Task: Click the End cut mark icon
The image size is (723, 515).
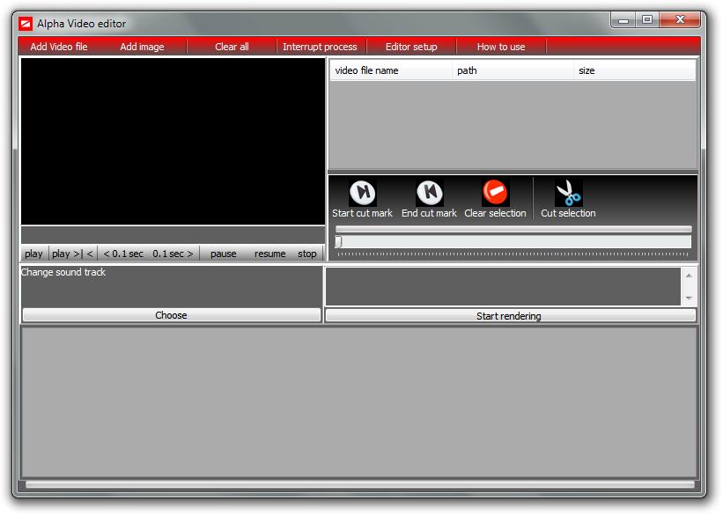Action: coord(429,193)
